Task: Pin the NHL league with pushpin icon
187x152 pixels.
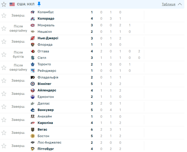Action: tap(39, 4)
